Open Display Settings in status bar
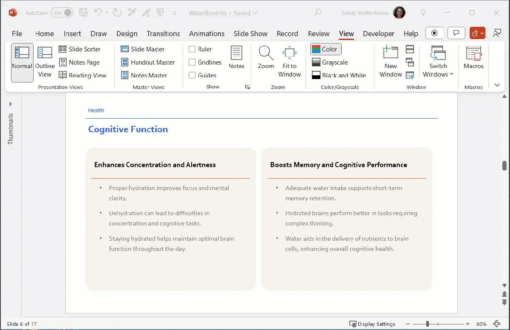This screenshot has width=510, height=330. 372,324
